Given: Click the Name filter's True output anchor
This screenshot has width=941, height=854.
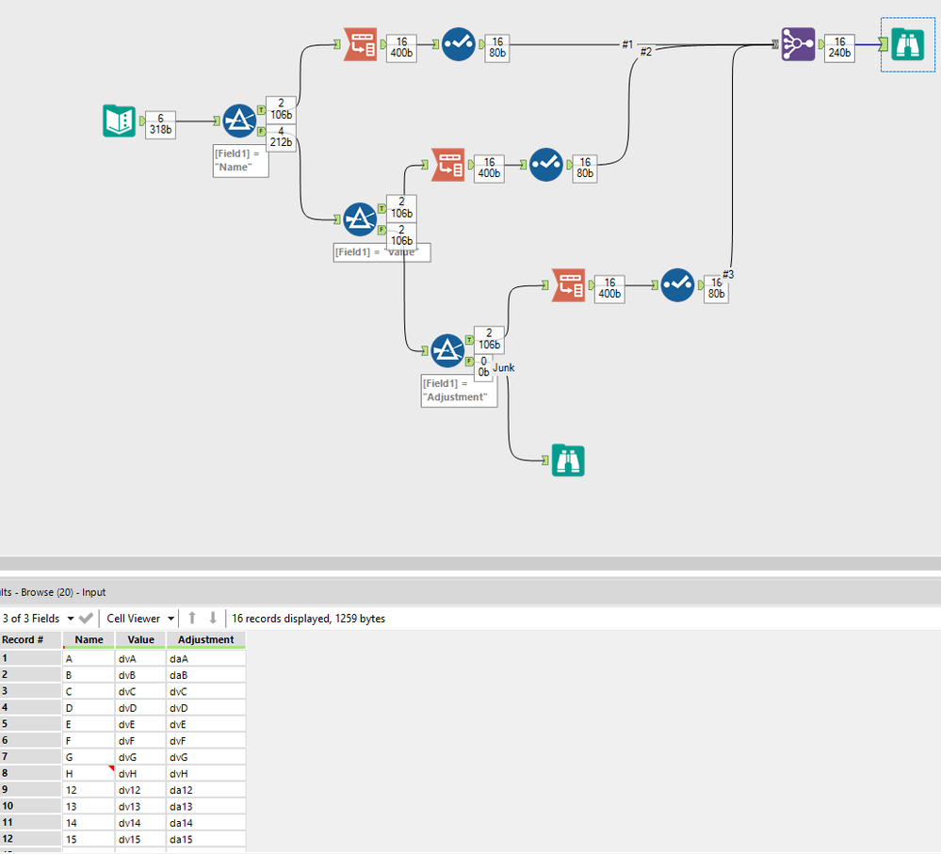Looking at the screenshot, I should pos(262,110).
